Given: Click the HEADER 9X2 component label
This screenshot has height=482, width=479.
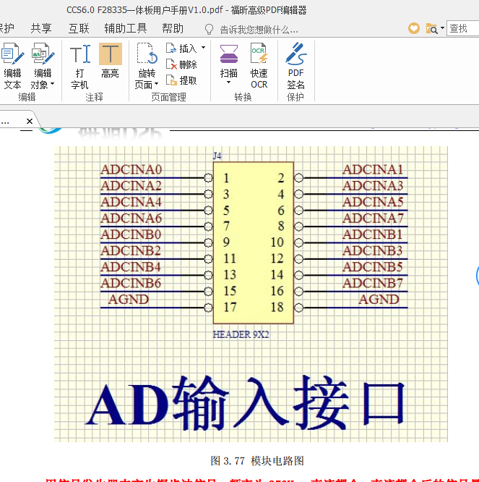Looking at the screenshot, I should [241, 334].
